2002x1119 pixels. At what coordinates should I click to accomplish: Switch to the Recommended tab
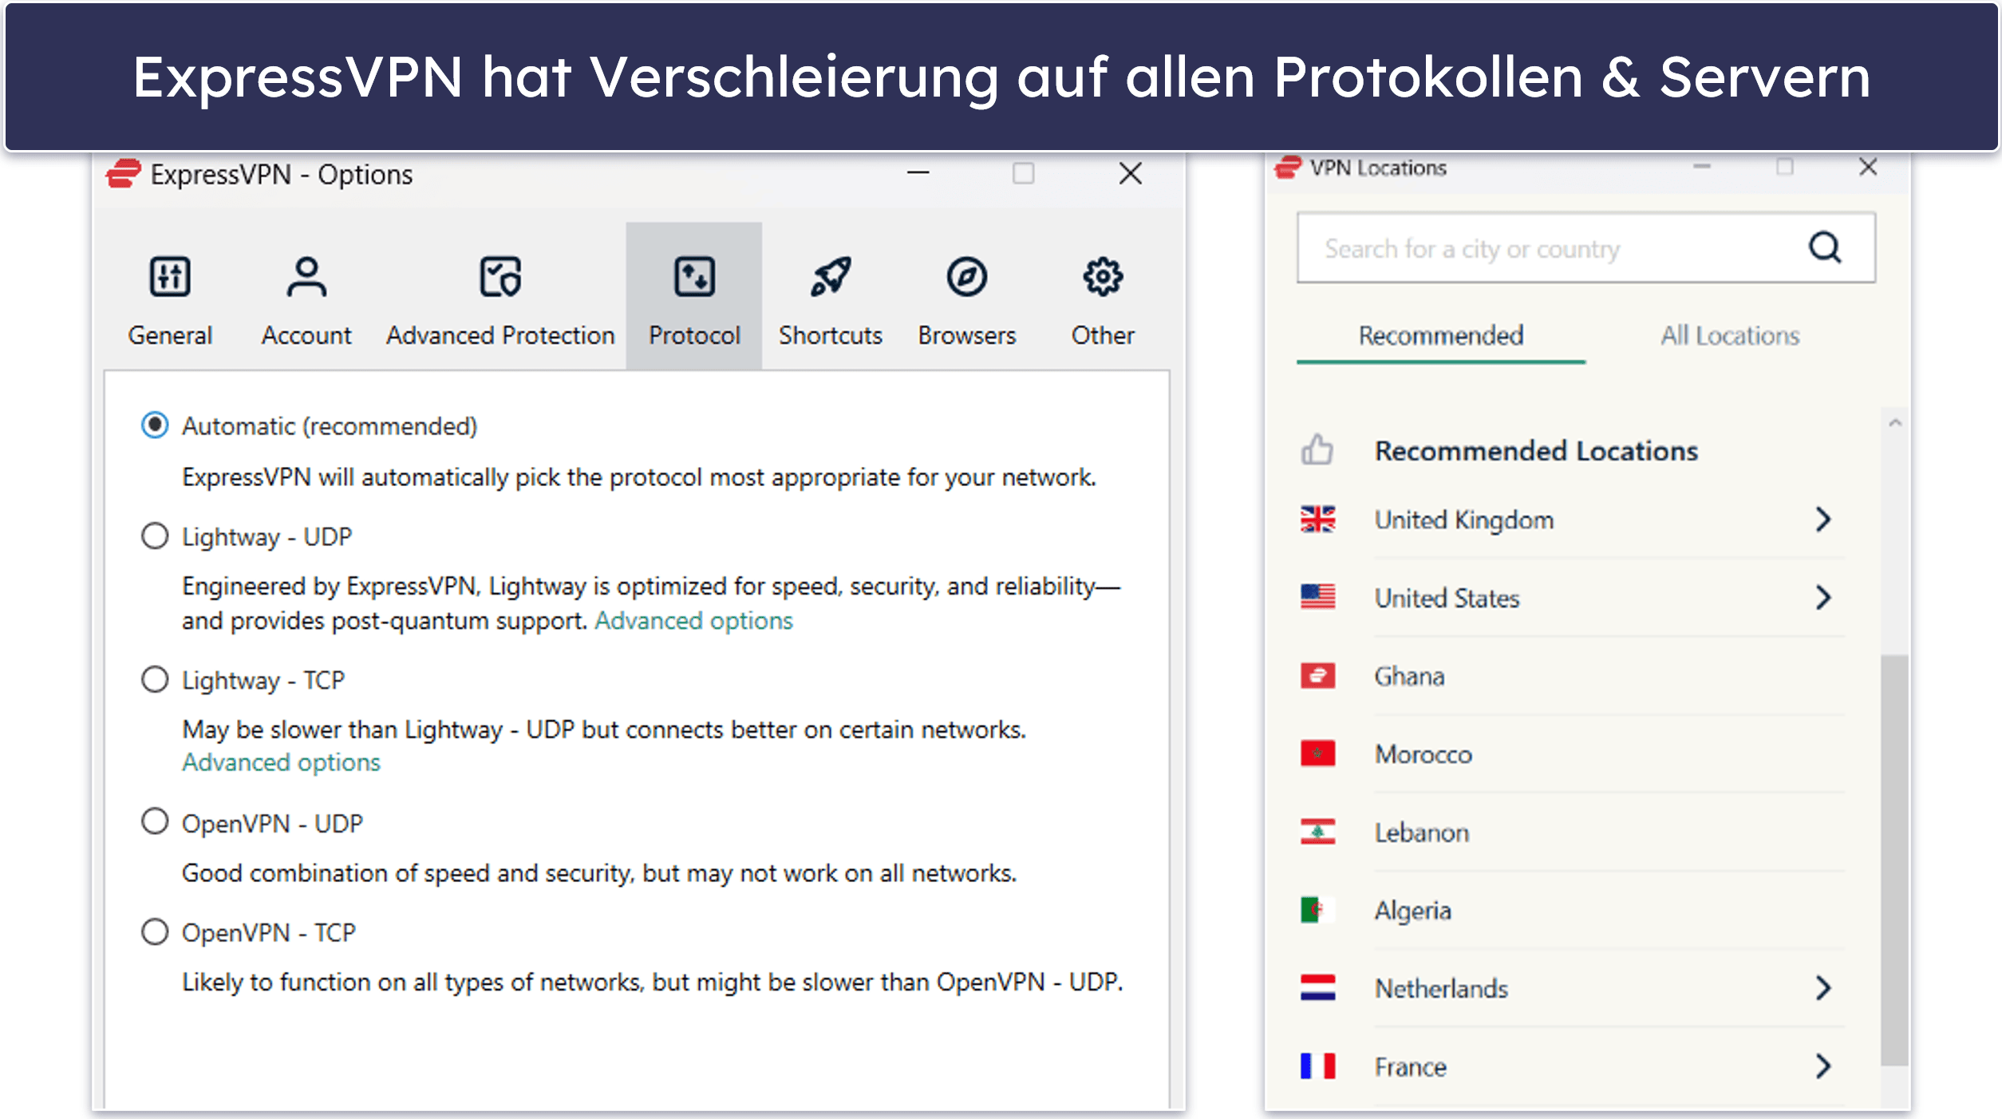[1441, 336]
